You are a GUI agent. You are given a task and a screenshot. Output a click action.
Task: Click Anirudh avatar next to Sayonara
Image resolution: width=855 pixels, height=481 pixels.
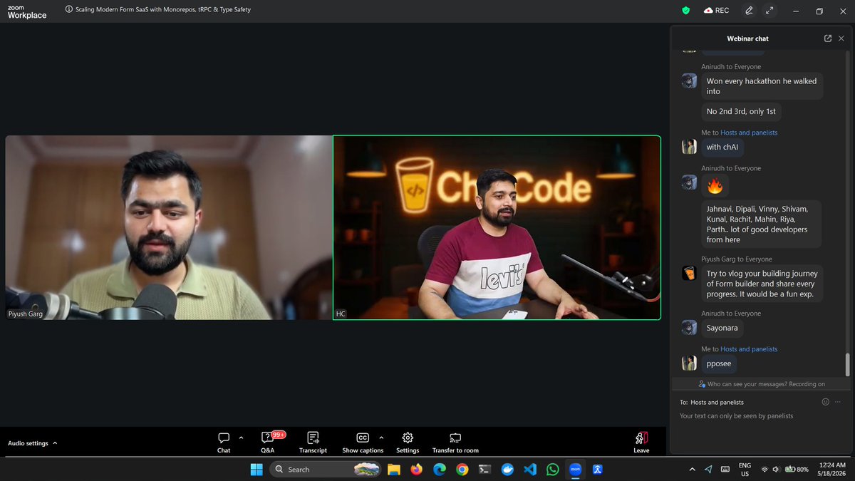[x=688, y=327]
